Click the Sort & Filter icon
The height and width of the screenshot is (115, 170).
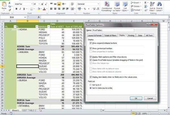(x=152, y=6)
